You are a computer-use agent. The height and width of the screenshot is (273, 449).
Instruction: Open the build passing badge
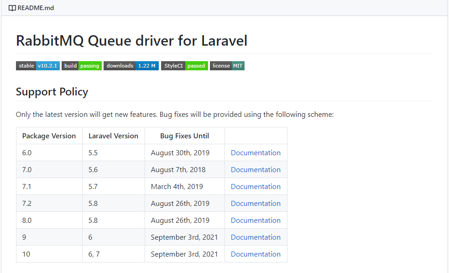point(82,66)
